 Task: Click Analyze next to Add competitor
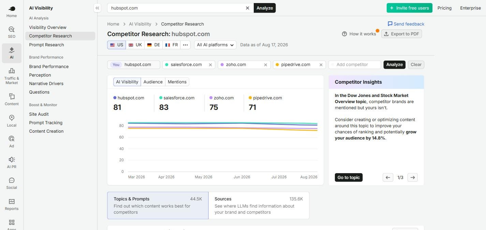tap(394, 65)
